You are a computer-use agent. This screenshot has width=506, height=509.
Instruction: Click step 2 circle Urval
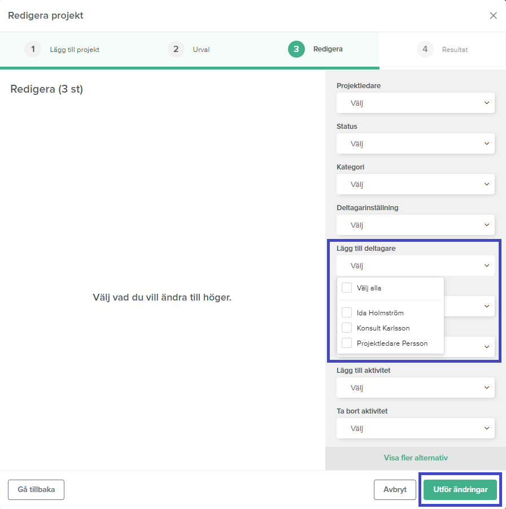(x=176, y=49)
